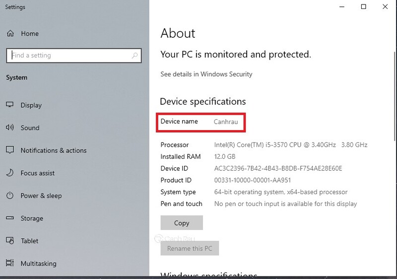Screen dimensions: 397x279
Task: Open the Storage settings entry
Action: (32, 218)
